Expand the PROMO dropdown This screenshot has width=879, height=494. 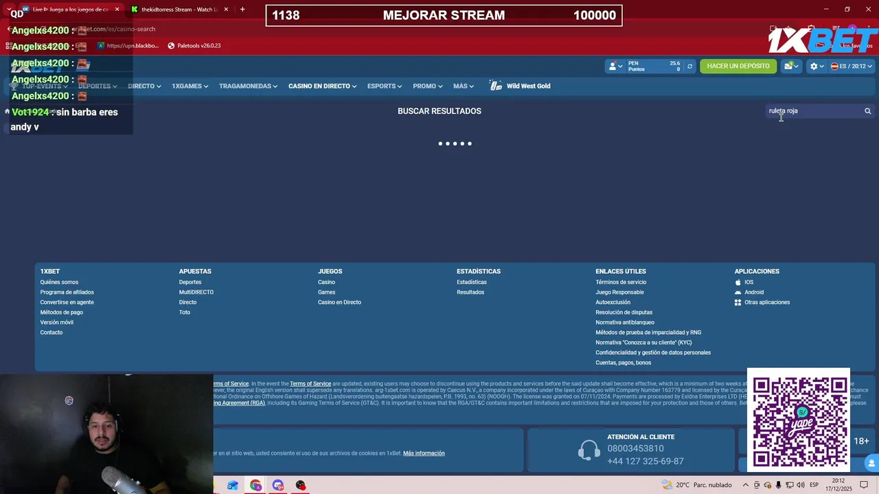click(428, 86)
